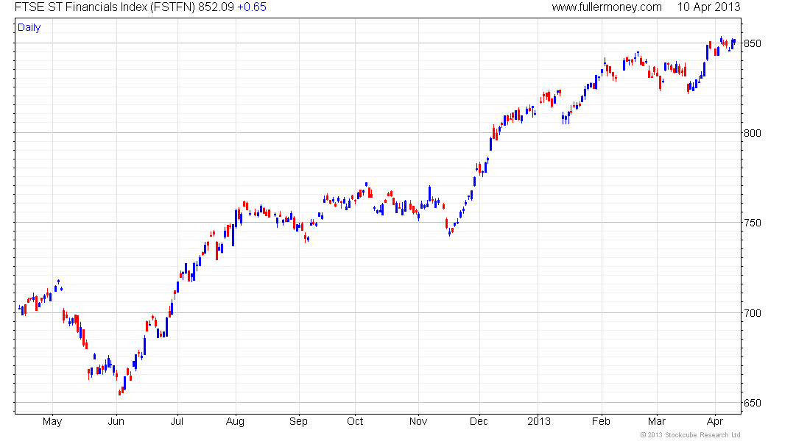Viewport: 810px width, 441px height.
Task: Click the www.fullermoney.com website link
Action: pyautogui.click(x=607, y=7)
